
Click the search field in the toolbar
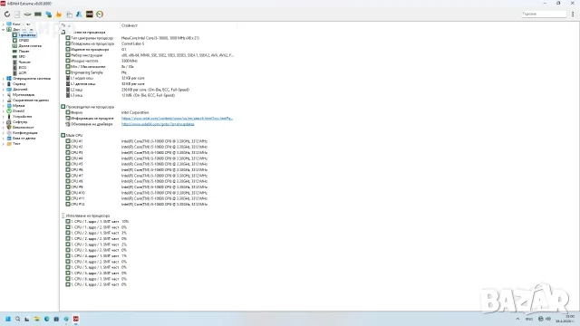point(544,14)
